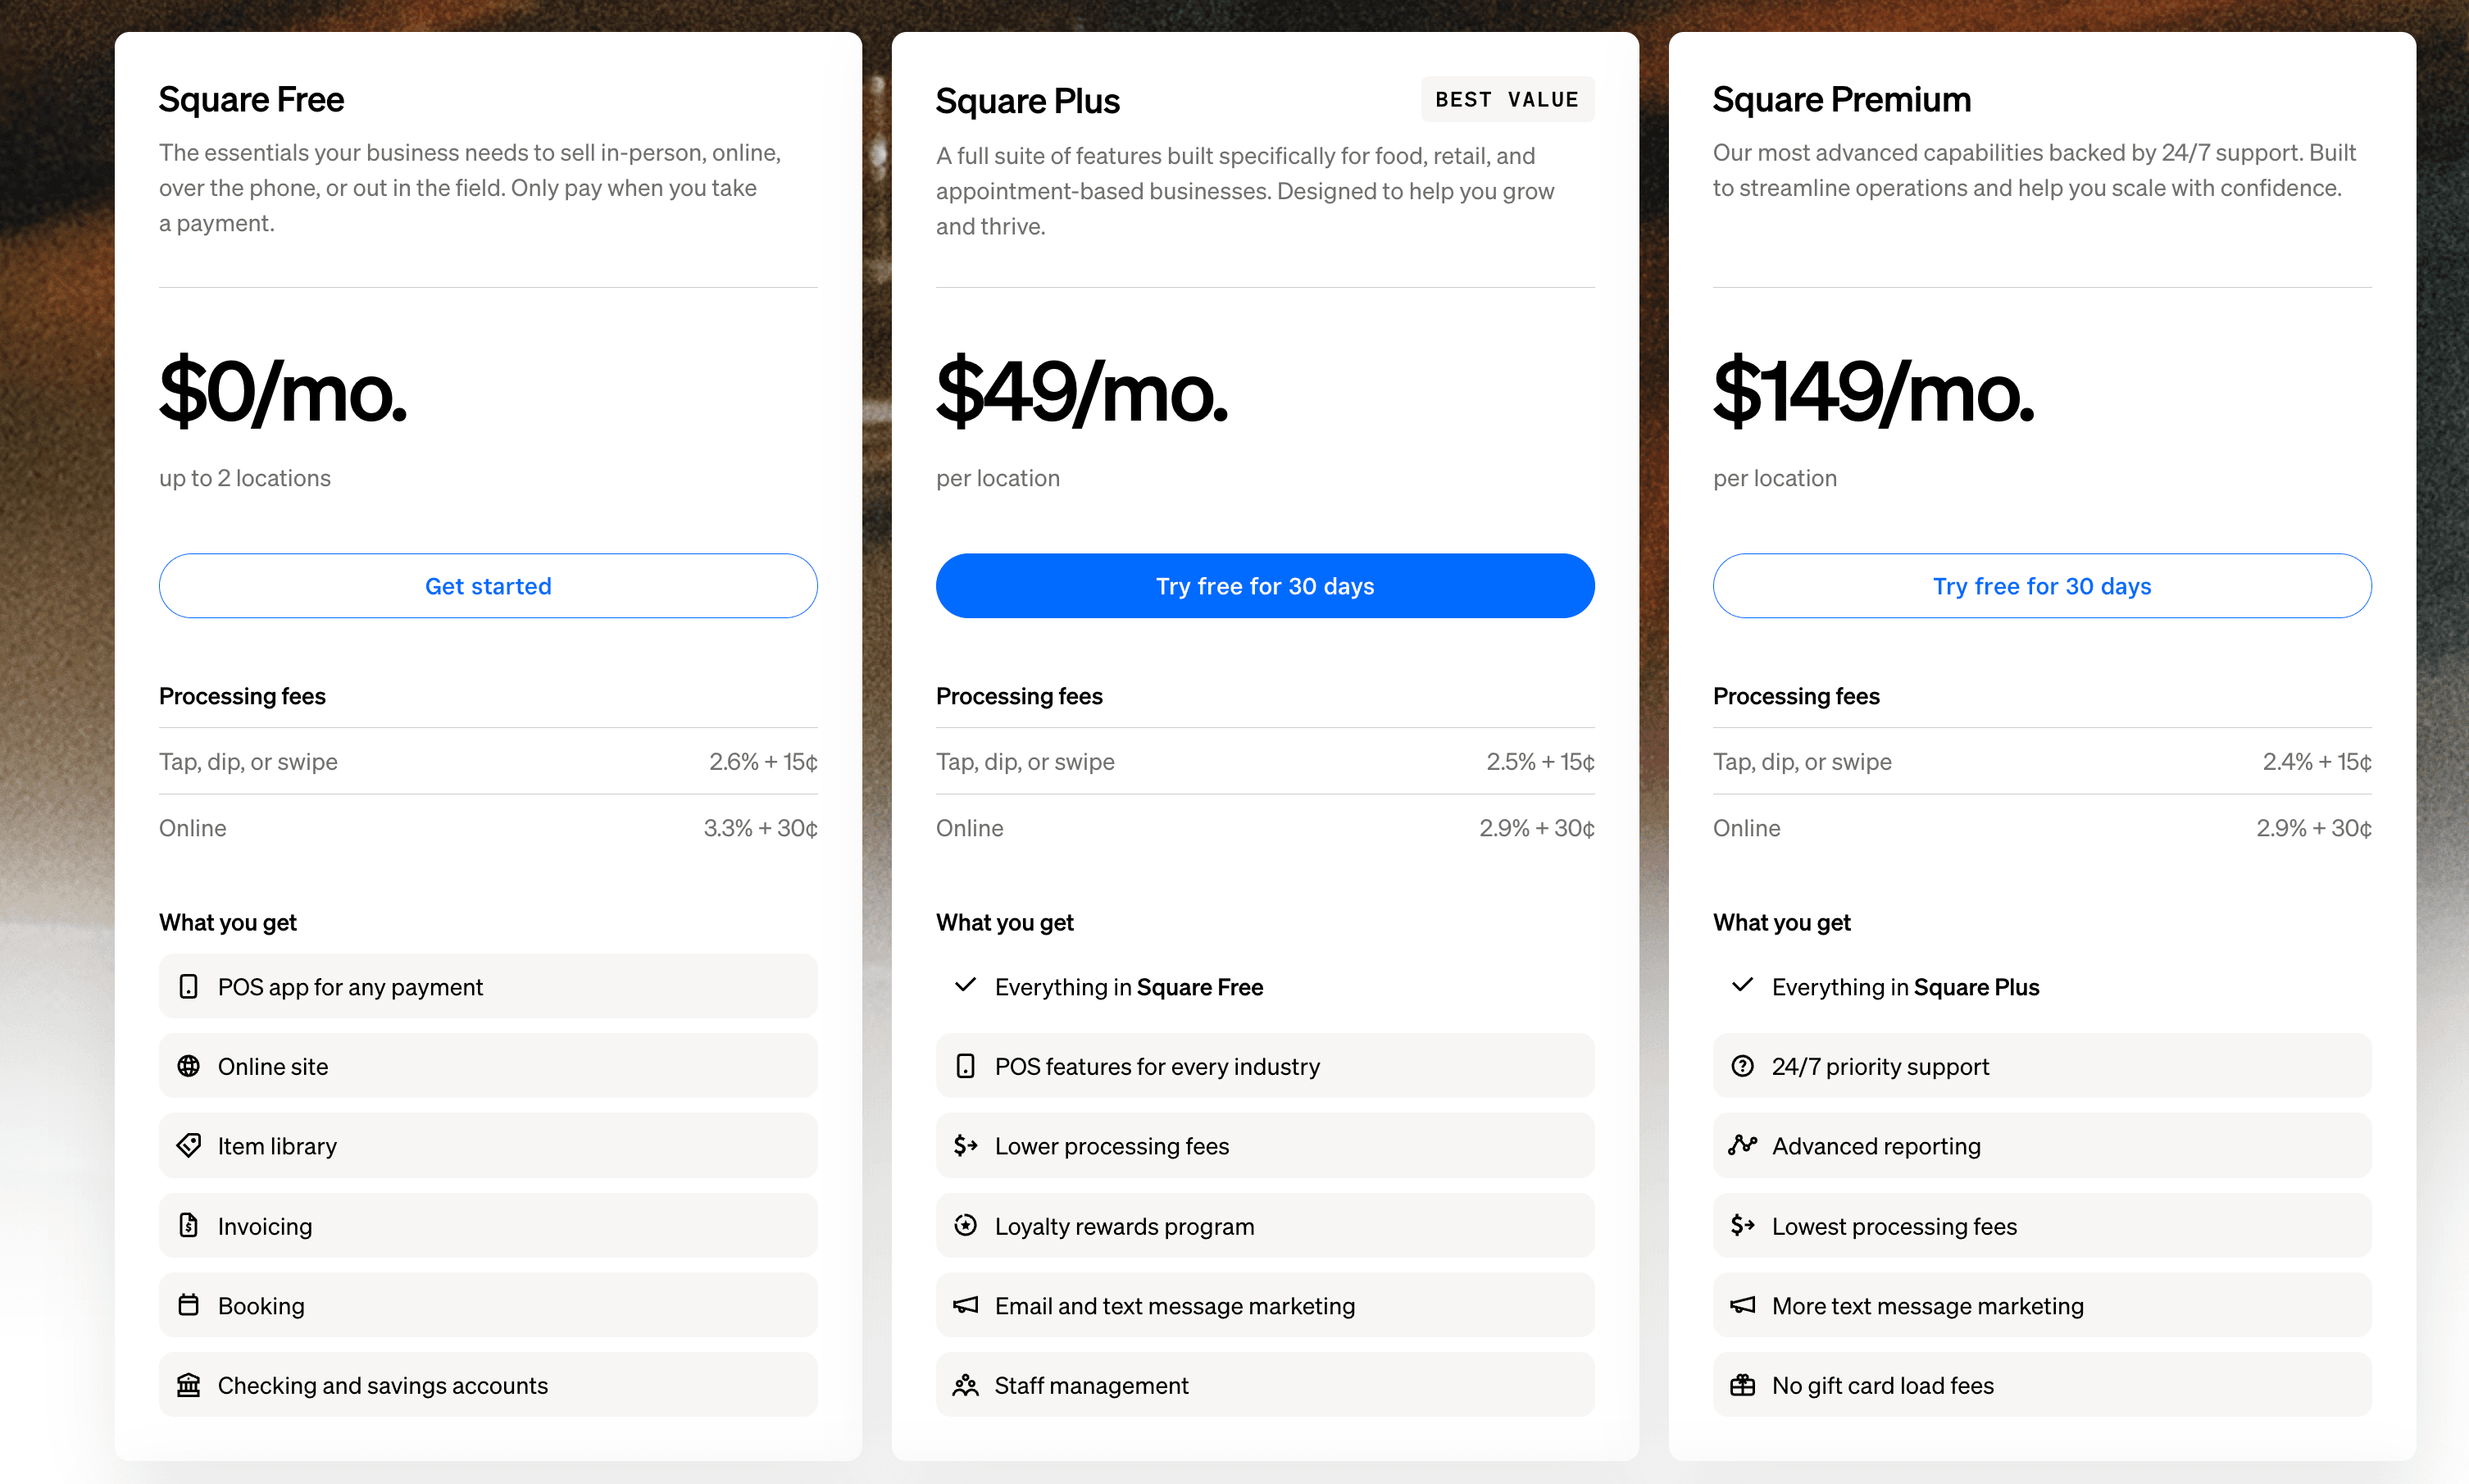Click the BEST VALUE badge

pos(1507,100)
